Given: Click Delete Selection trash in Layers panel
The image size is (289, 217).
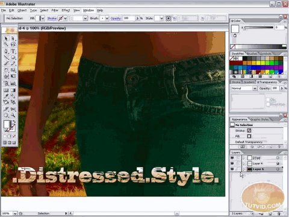Looking at the screenshot, I should [279, 214].
